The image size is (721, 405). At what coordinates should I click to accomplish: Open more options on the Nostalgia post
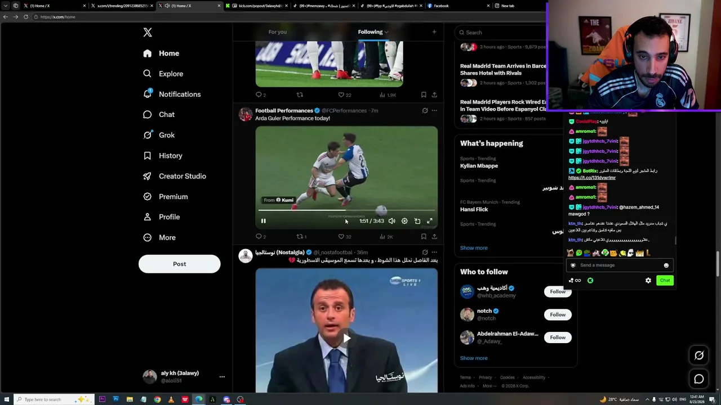434,253
